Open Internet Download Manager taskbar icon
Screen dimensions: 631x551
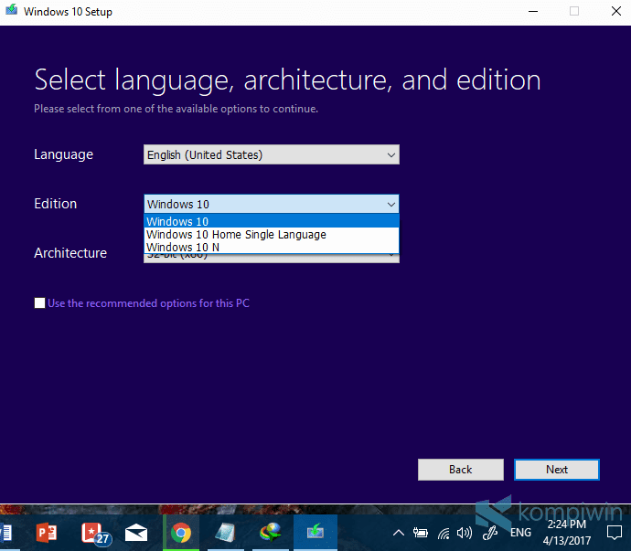point(270,533)
